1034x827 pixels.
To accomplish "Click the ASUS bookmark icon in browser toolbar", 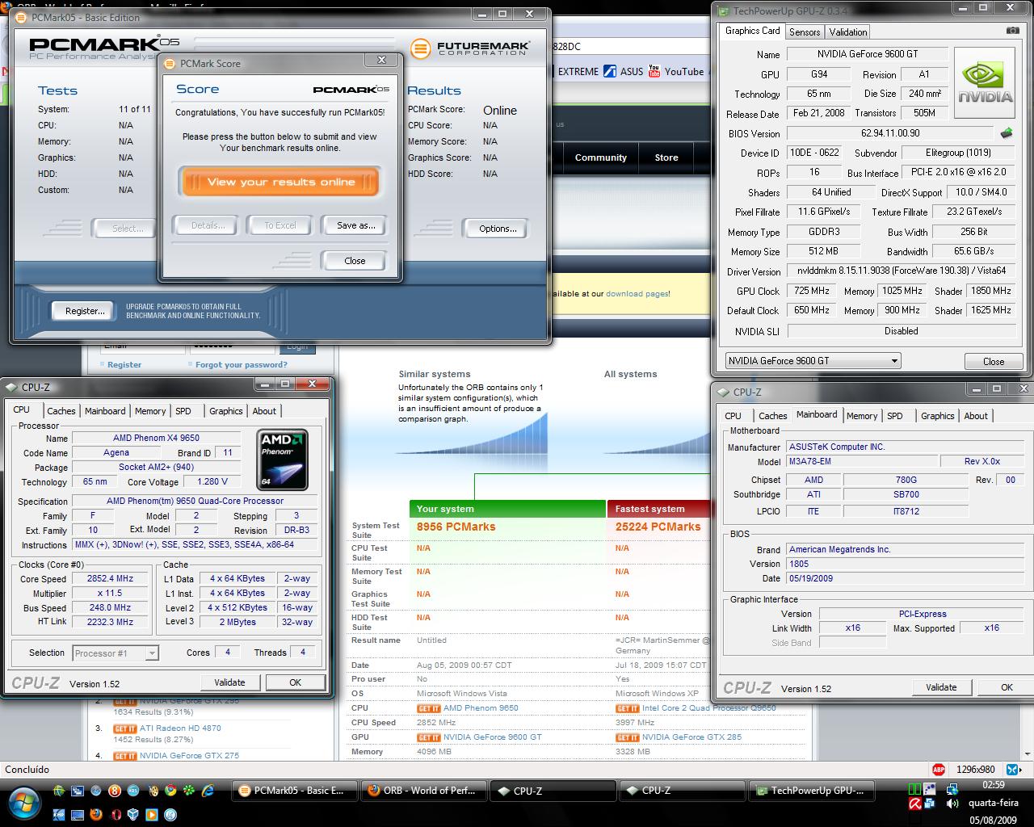I will tap(610, 71).
